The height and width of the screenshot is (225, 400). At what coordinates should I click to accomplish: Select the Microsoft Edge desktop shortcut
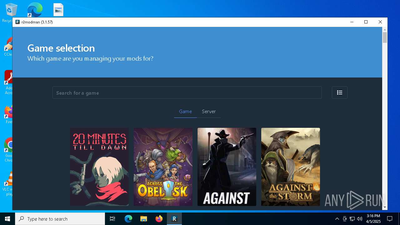[34, 10]
